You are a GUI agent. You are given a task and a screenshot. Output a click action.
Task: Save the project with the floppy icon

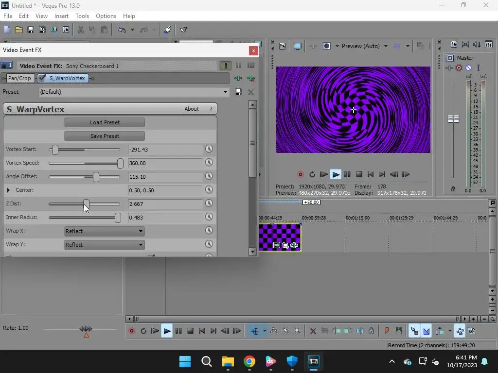click(31, 30)
